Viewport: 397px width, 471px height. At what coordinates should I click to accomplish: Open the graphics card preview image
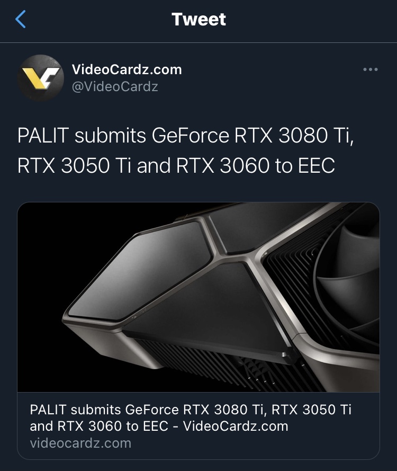pyautogui.click(x=198, y=297)
